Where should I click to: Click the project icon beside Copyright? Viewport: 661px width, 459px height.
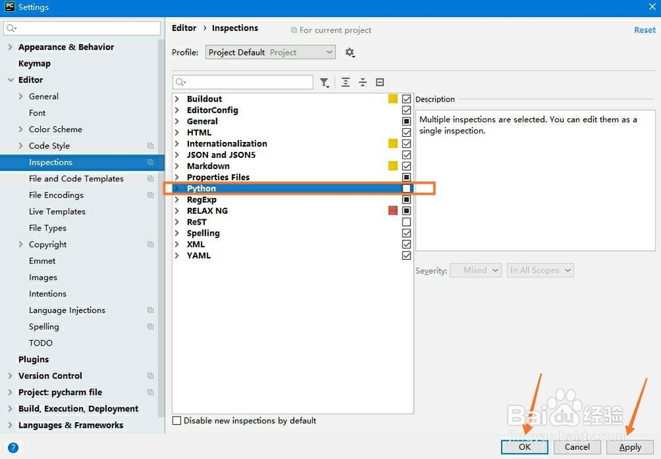[150, 244]
